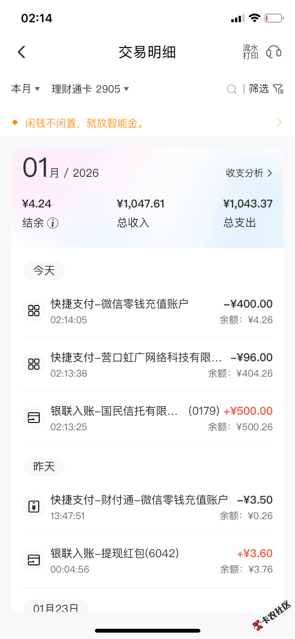This screenshot has width=295, height=639.
Task: Open customer service headset icon
Action: pos(274,52)
